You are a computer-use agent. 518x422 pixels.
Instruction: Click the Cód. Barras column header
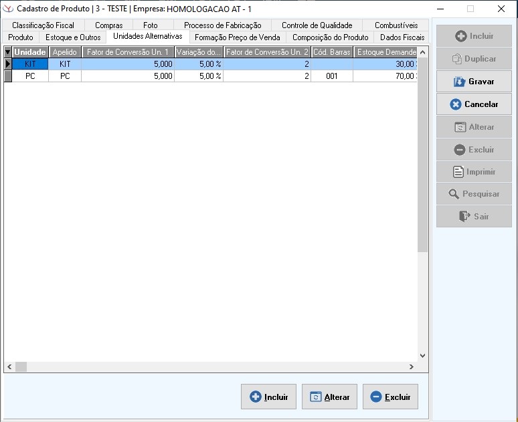(x=332, y=52)
